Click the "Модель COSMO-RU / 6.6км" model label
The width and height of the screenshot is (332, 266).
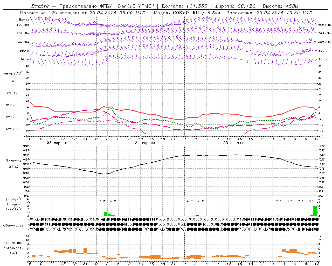pyautogui.click(x=187, y=13)
